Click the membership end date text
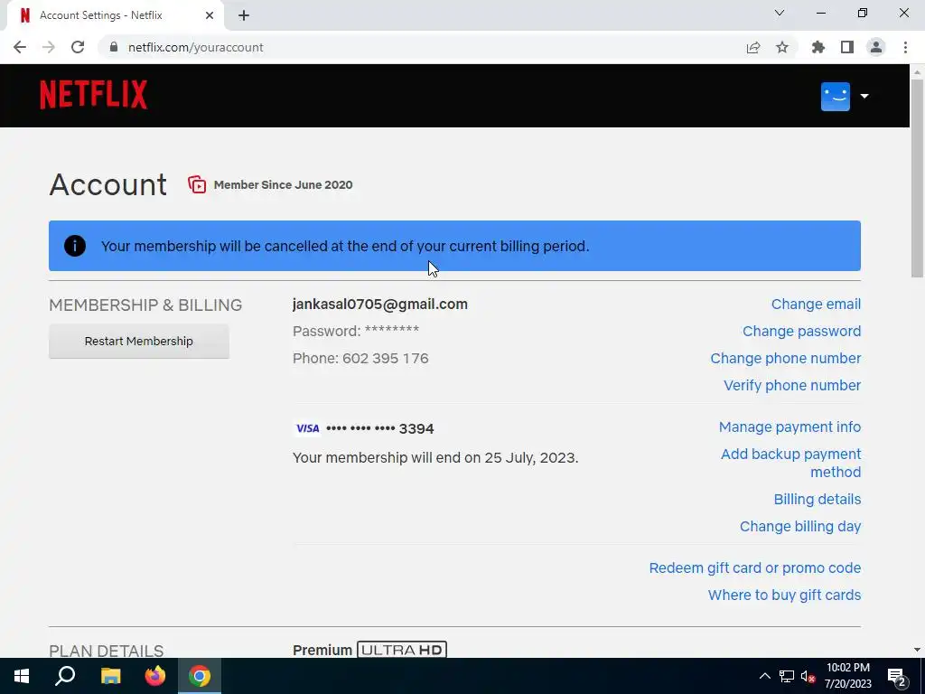The height and width of the screenshot is (694, 925). pos(435,458)
